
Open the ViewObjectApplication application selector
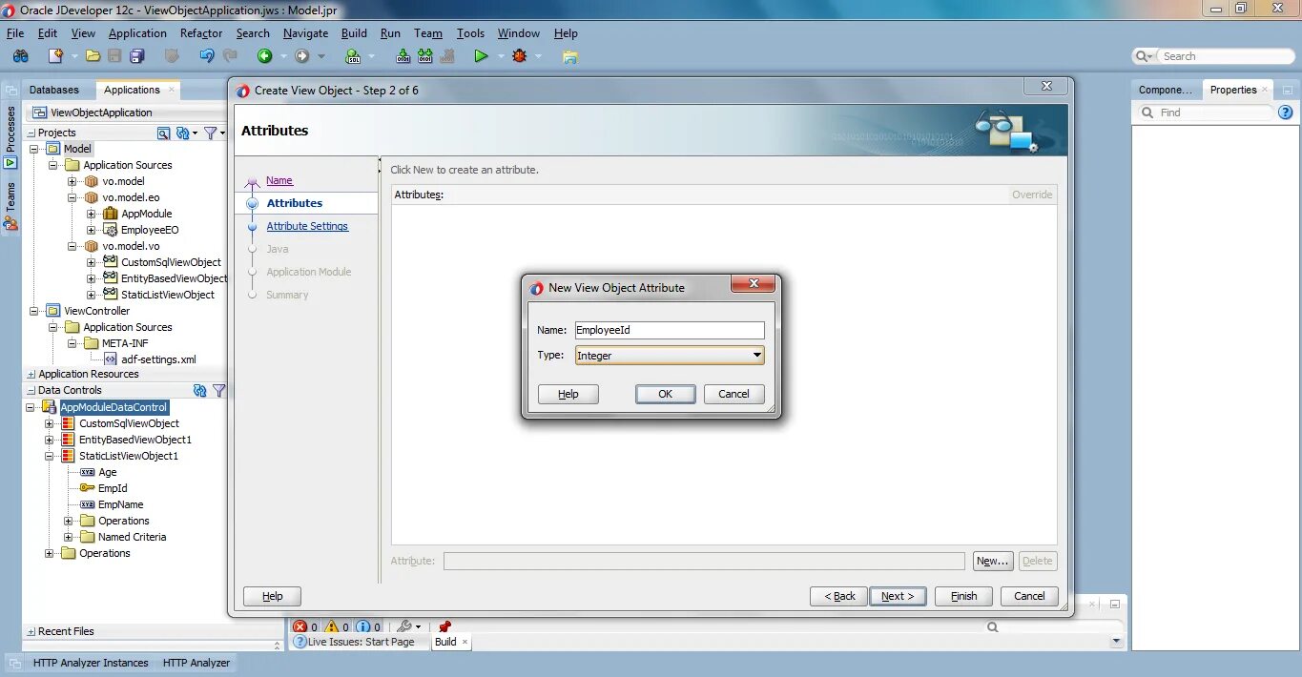click(124, 113)
